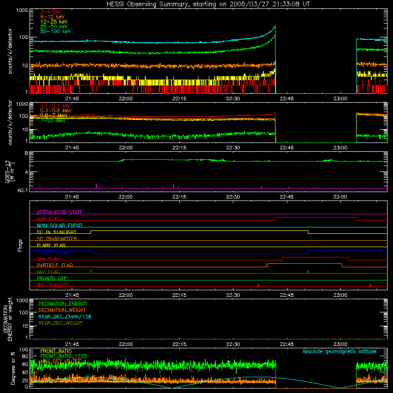Click the NON_SOLAR_EVENT flag label

pos(59,225)
